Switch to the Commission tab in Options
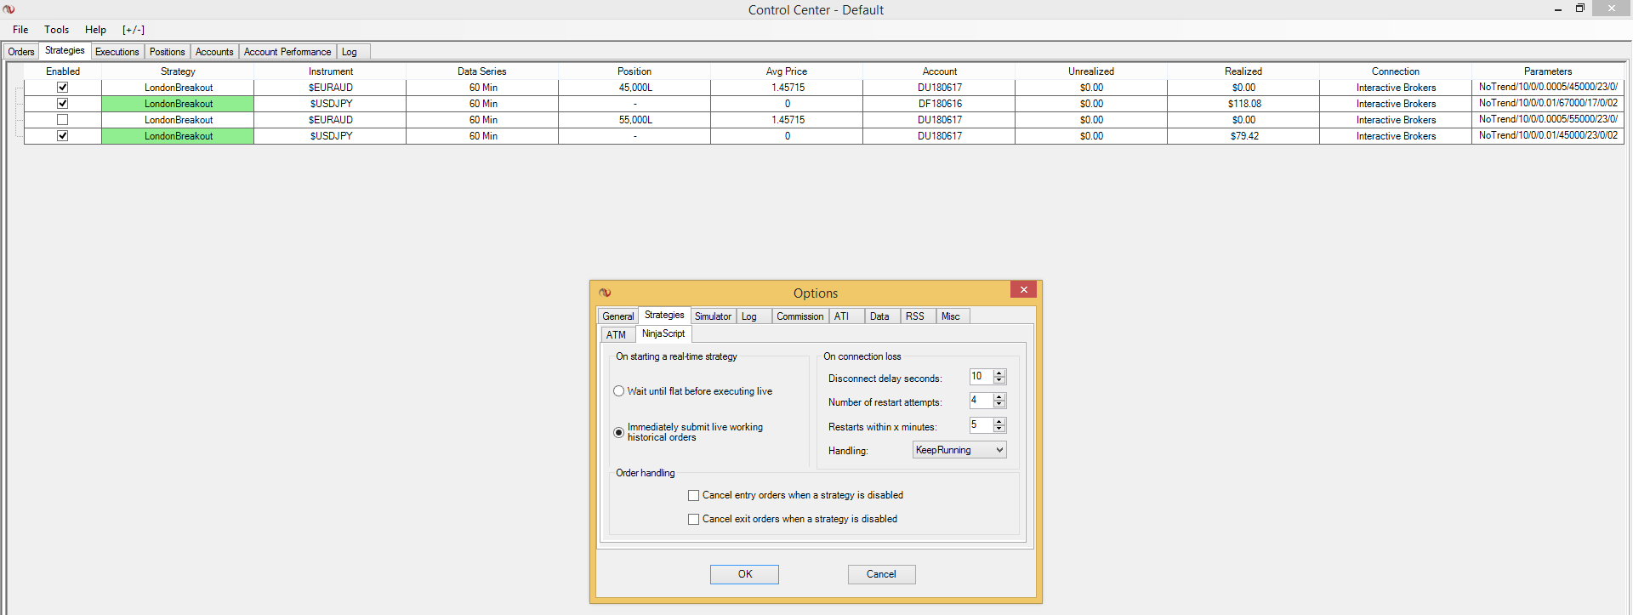The height and width of the screenshot is (615, 1633). click(x=800, y=316)
